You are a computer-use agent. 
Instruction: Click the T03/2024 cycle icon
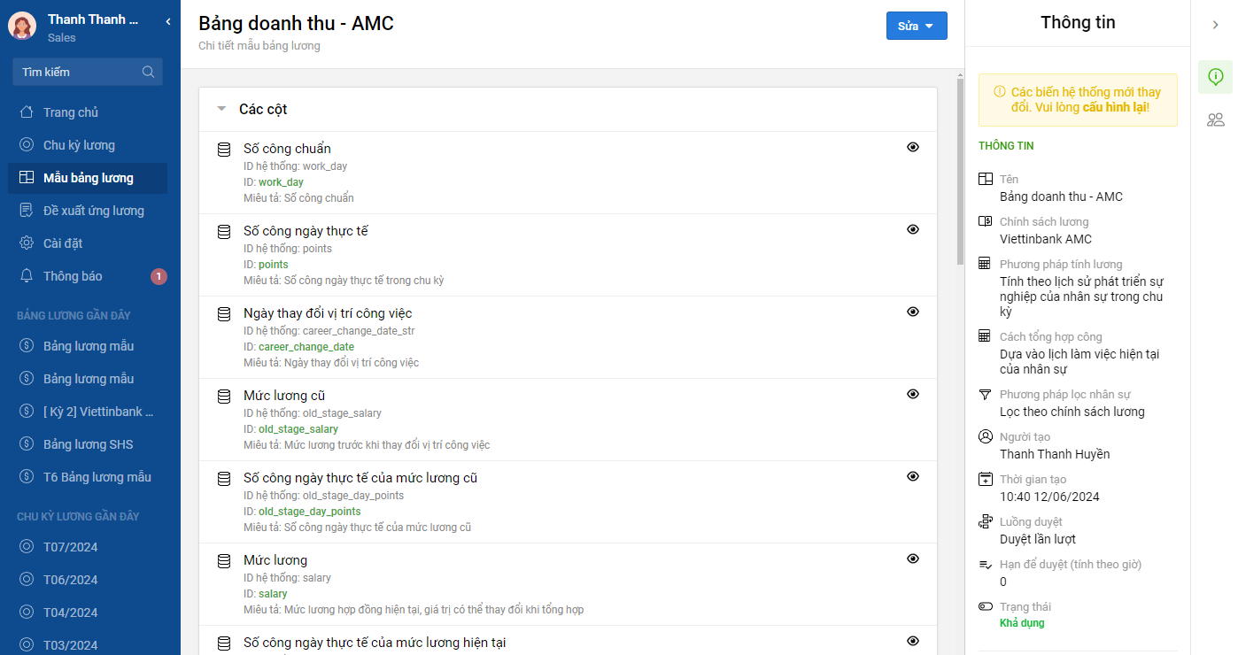[27, 645]
